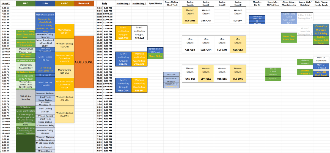Screen dimensions: 330x153
Task: Click NBC 'Women's Biathlon 7.5km Sprint' block
Action: tap(26, 44)
